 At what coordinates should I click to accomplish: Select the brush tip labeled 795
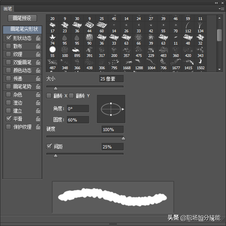[x=114, y=64]
